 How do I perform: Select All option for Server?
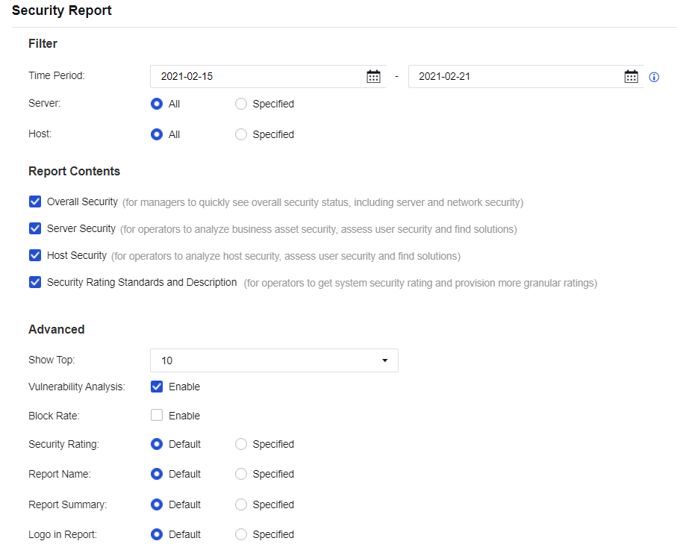pyautogui.click(x=157, y=104)
